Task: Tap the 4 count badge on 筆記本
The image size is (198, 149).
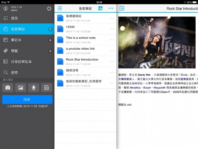Action: (x=50, y=40)
